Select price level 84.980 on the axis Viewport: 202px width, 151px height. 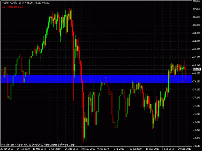[197, 33]
